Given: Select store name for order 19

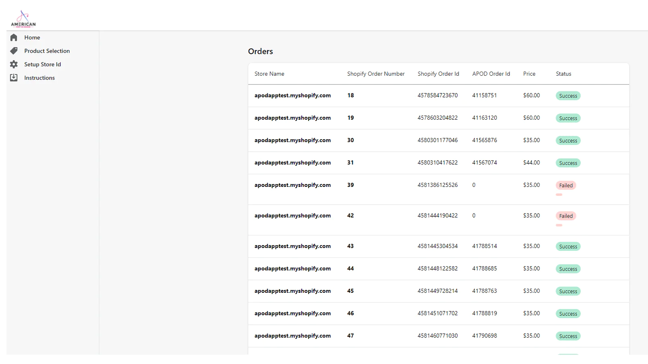Looking at the screenshot, I should (292, 118).
